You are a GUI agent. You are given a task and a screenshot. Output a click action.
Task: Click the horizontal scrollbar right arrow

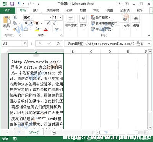[x=146, y=132]
